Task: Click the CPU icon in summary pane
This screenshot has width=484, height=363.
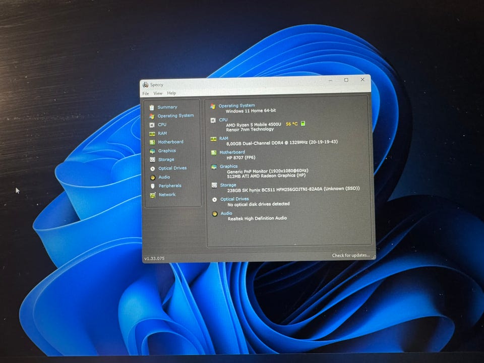Action: (x=213, y=120)
